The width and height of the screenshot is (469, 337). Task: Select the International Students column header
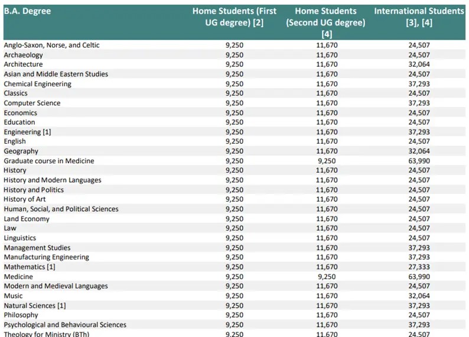coord(419,17)
